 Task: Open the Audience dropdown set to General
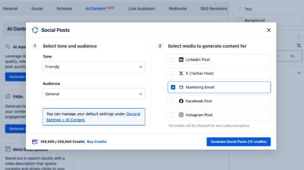(x=94, y=94)
